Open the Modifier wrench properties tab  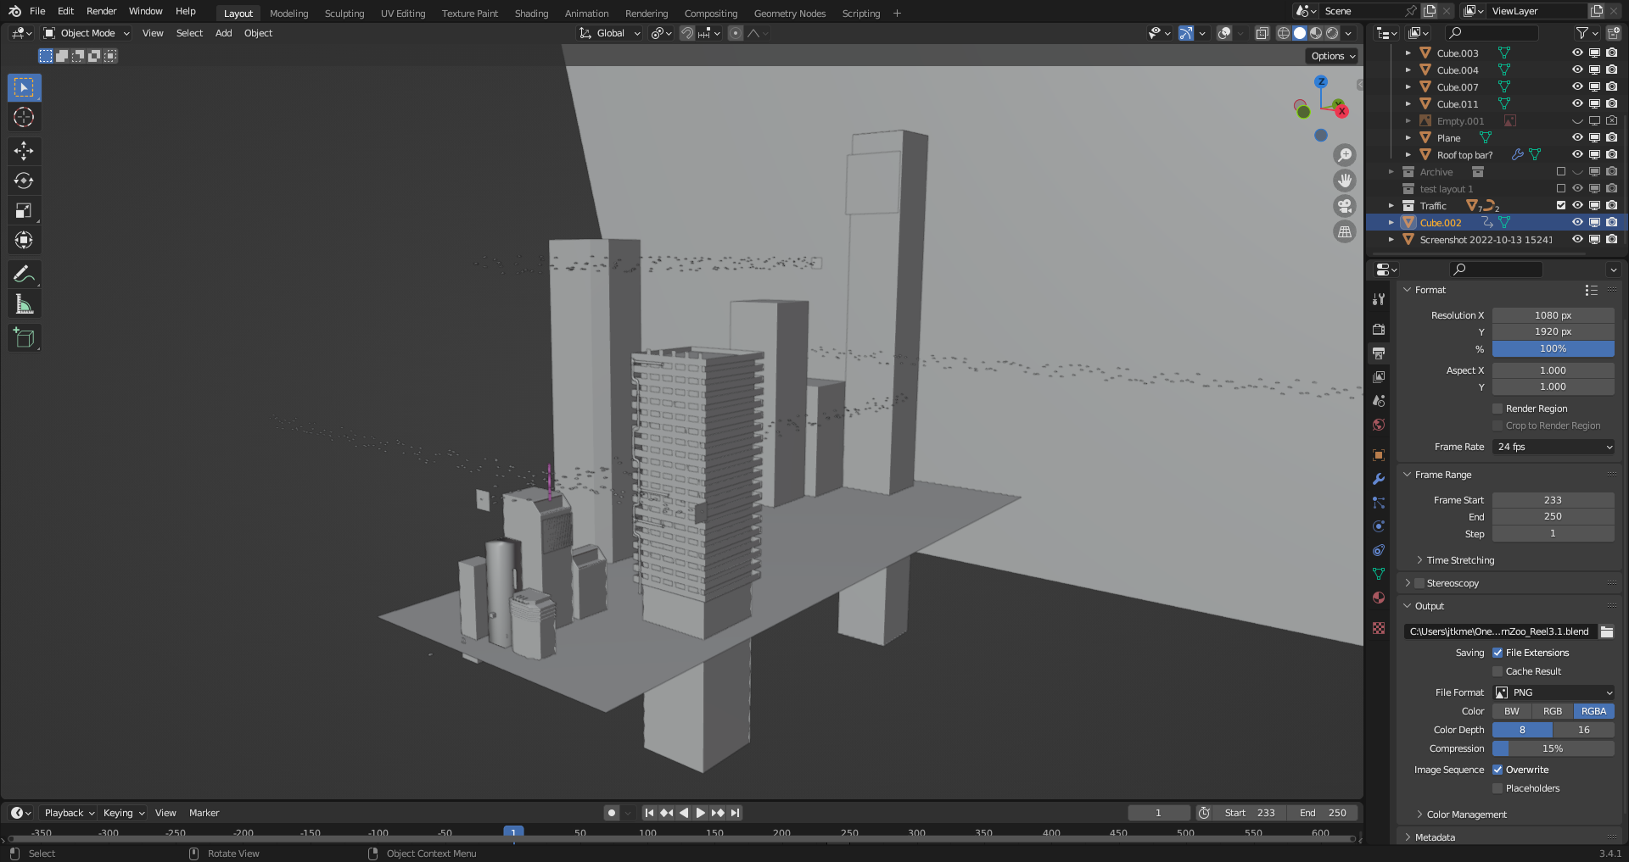1379,479
